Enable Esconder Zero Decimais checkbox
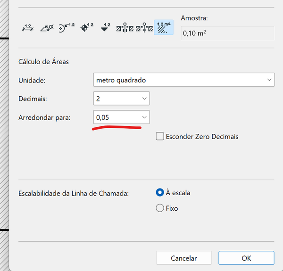This screenshot has width=283, height=271. tap(160, 137)
